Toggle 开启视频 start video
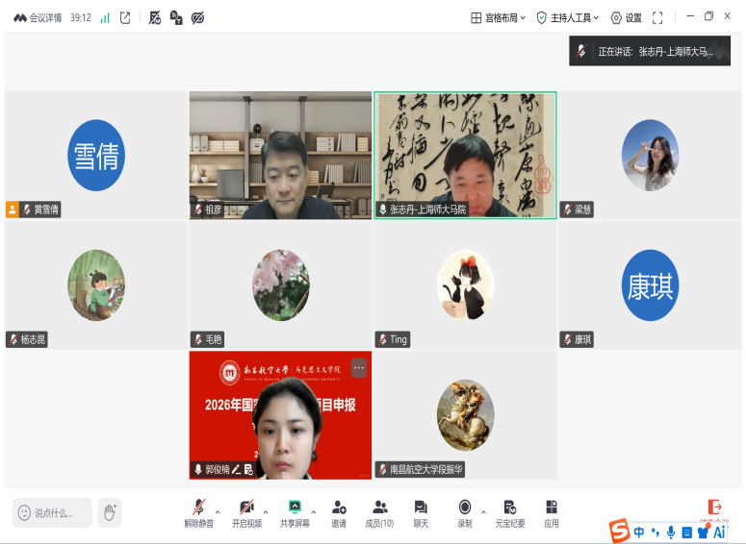 pos(247,513)
